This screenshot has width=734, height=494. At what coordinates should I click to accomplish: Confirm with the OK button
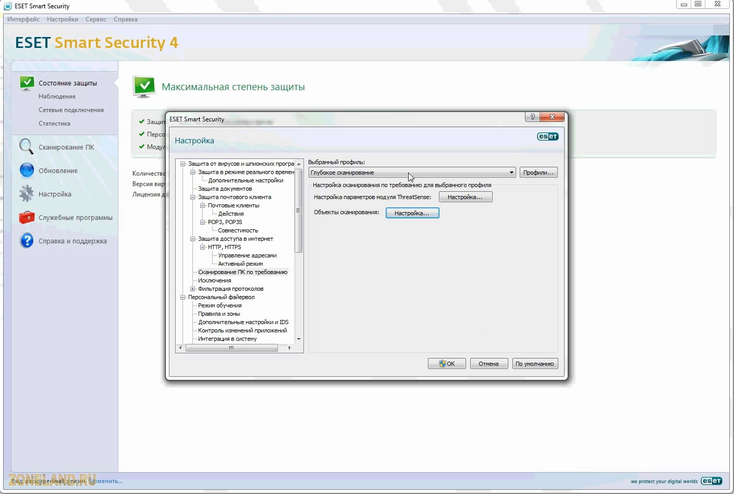click(447, 364)
